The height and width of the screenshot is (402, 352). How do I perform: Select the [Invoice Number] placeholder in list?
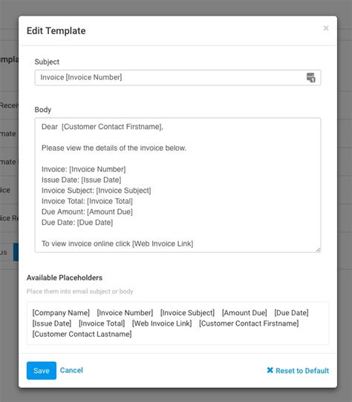pos(125,313)
